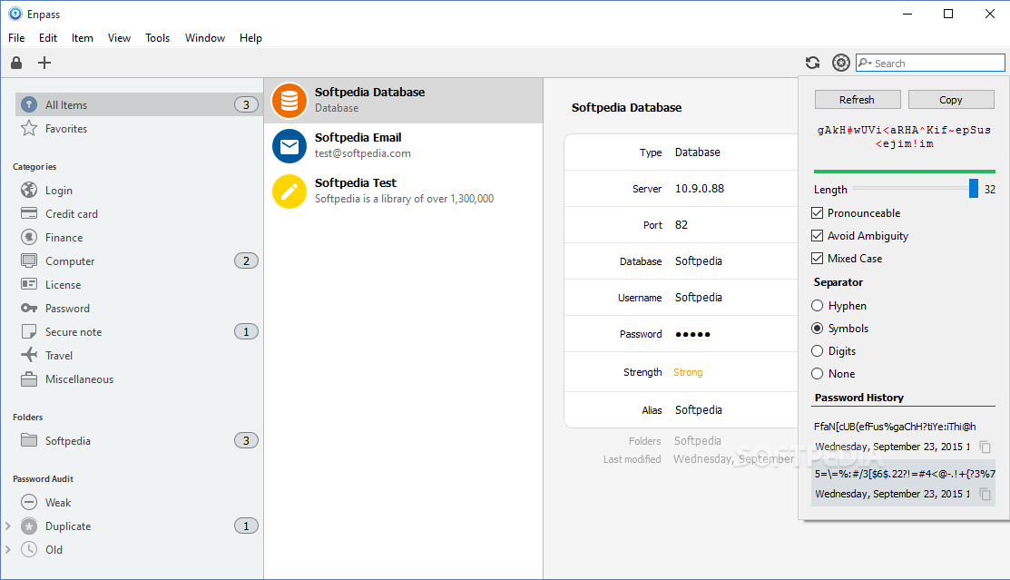Open the Login category globe icon
1010x580 pixels.
click(29, 190)
